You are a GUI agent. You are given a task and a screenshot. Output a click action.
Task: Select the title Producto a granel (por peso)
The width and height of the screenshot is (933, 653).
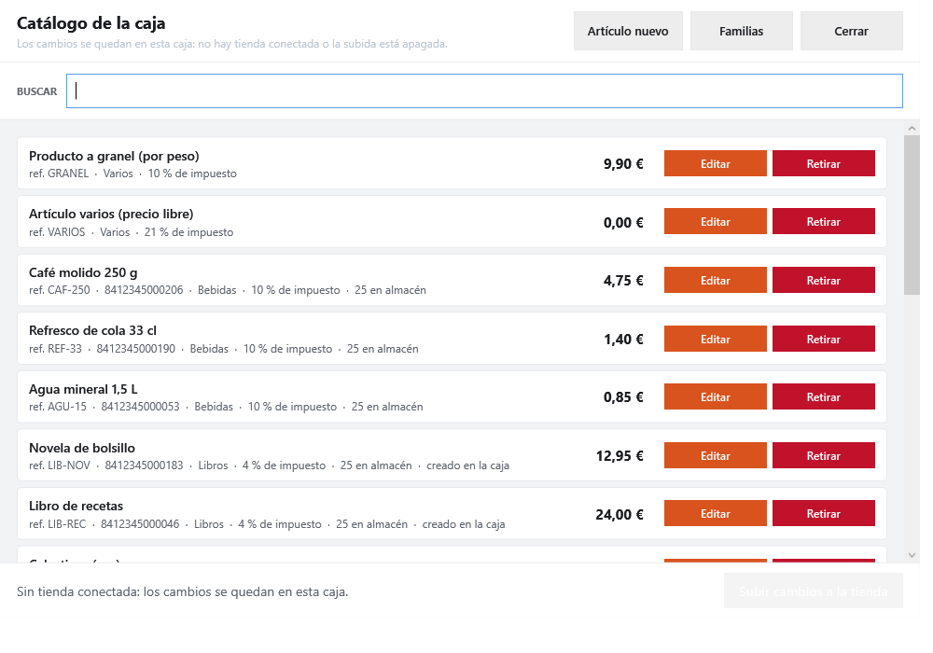click(x=114, y=156)
